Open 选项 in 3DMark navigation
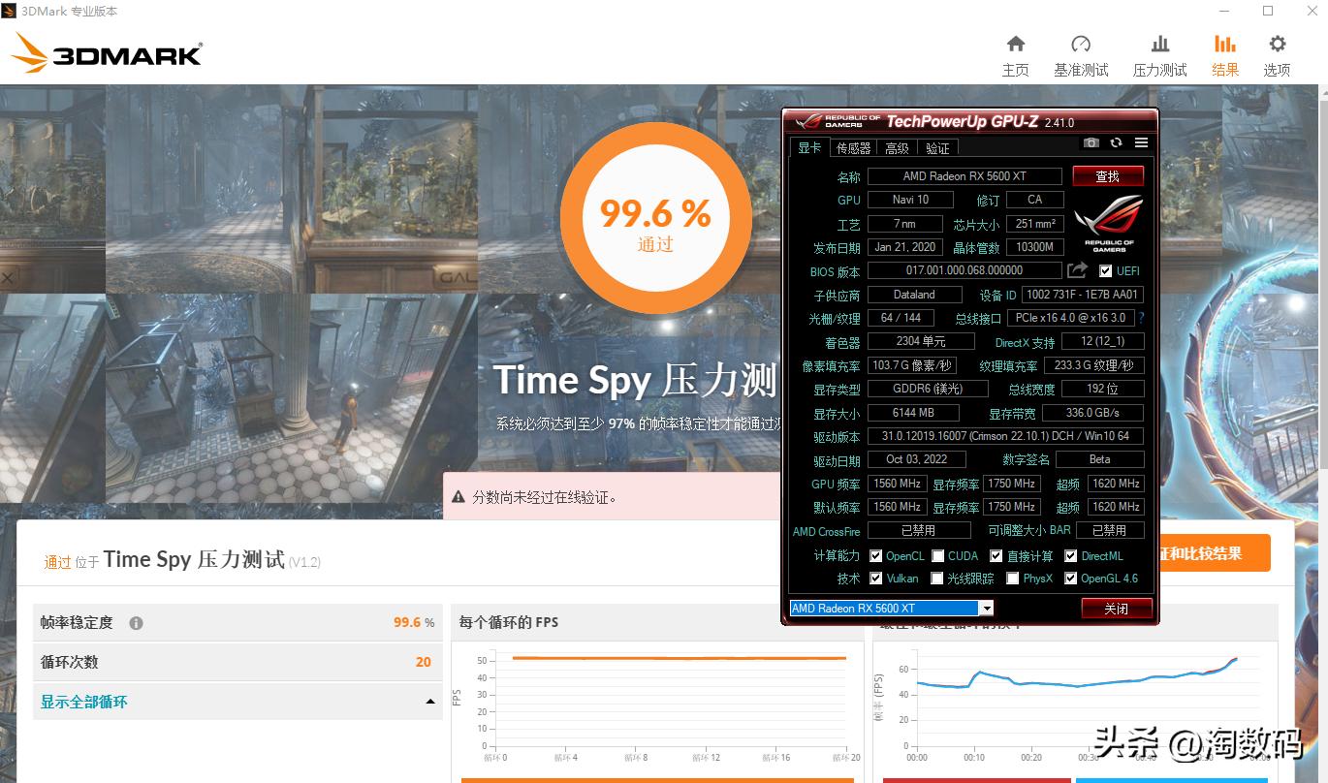 [1278, 56]
